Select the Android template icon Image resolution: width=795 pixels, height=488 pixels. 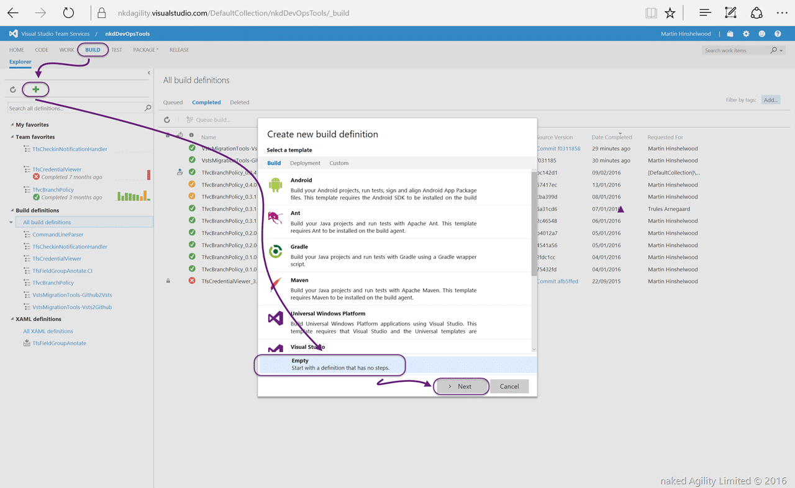pyautogui.click(x=276, y=184)
